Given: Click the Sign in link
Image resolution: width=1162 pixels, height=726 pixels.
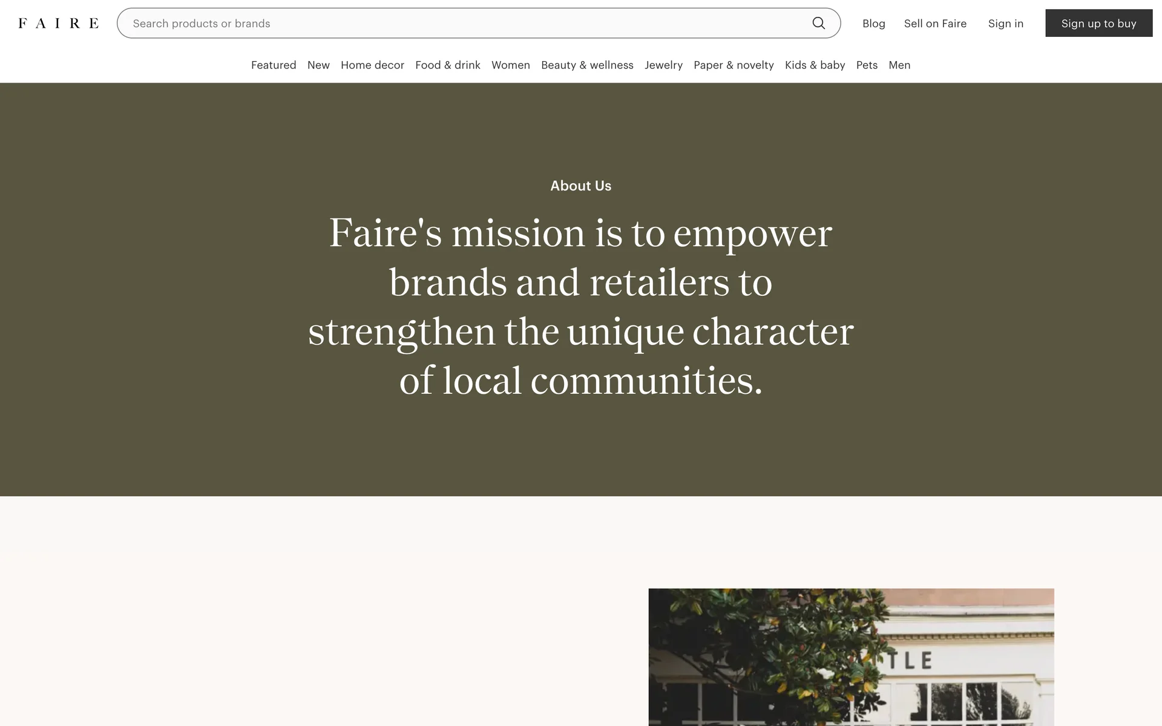Looking at the screenshot, I should point(1005,23).
